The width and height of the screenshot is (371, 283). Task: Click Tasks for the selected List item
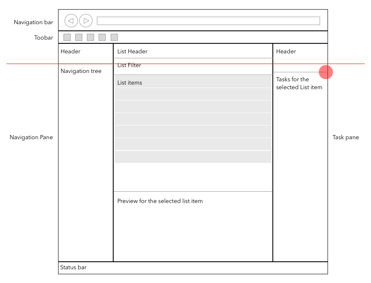299,83
